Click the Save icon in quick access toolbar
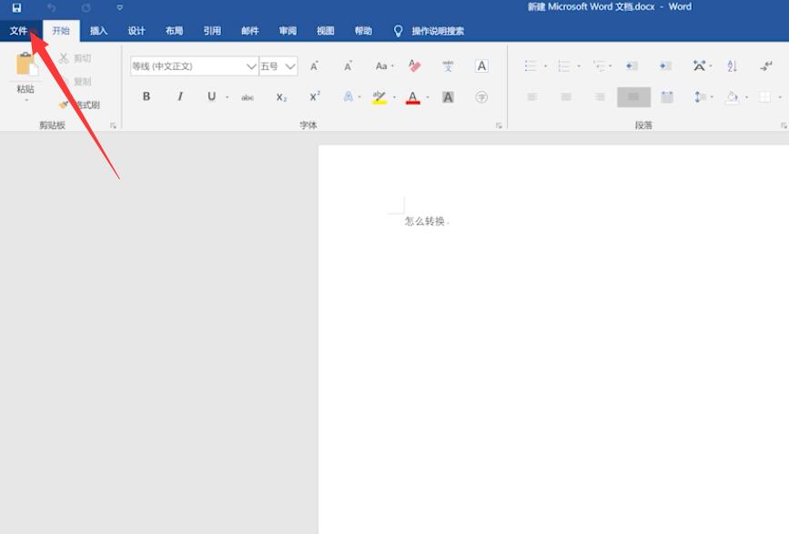 click(16, 7)
